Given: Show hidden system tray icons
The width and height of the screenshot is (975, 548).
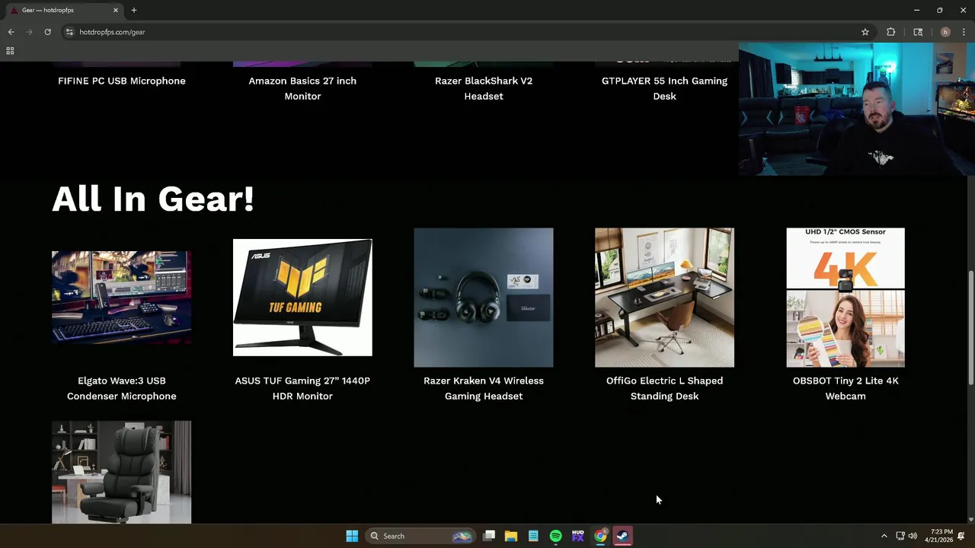Looking at the screenshot, I should (884, 536).
